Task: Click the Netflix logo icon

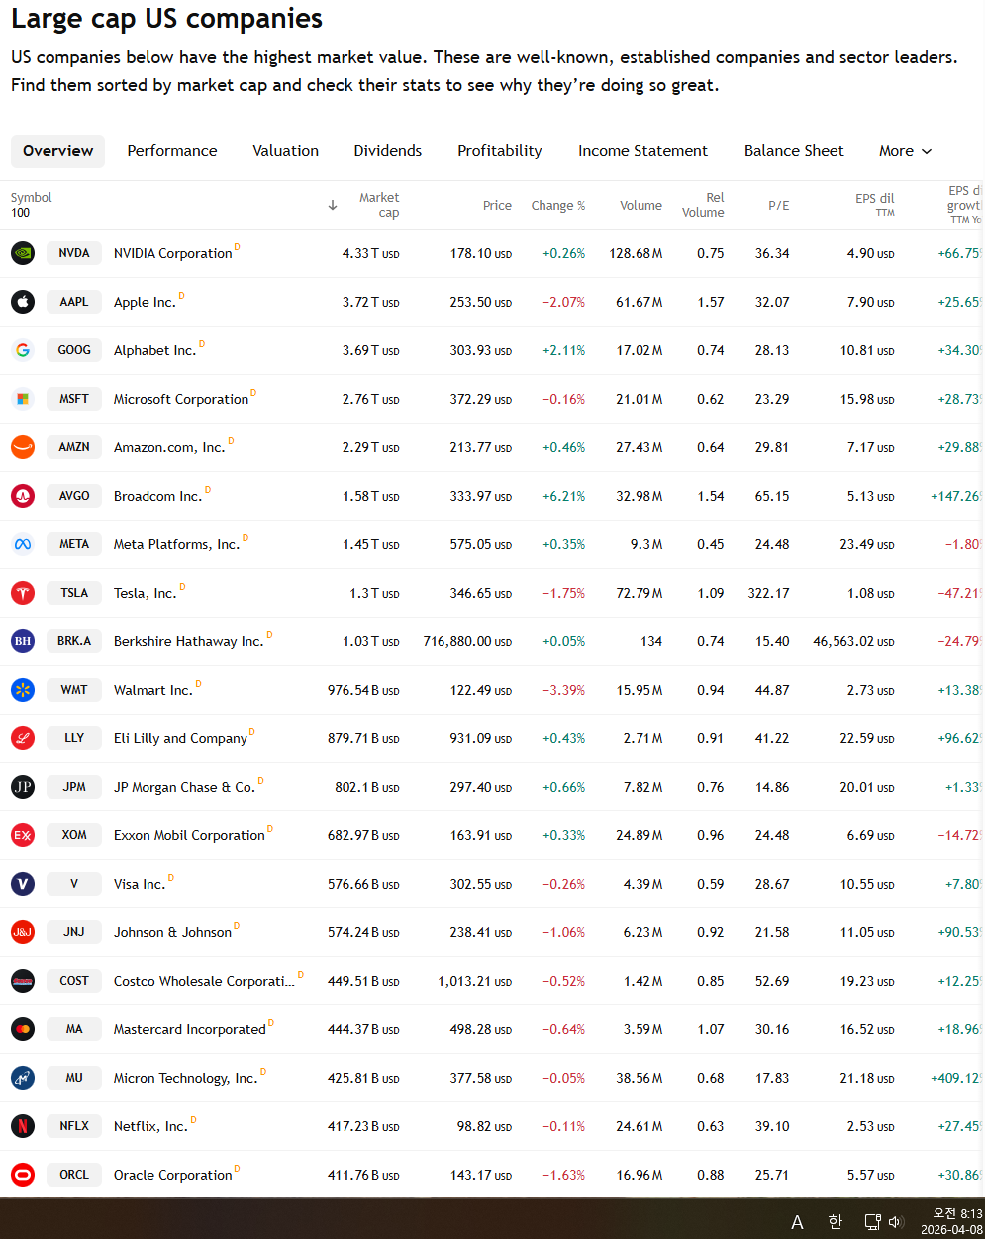Action: pos(23,1126)
